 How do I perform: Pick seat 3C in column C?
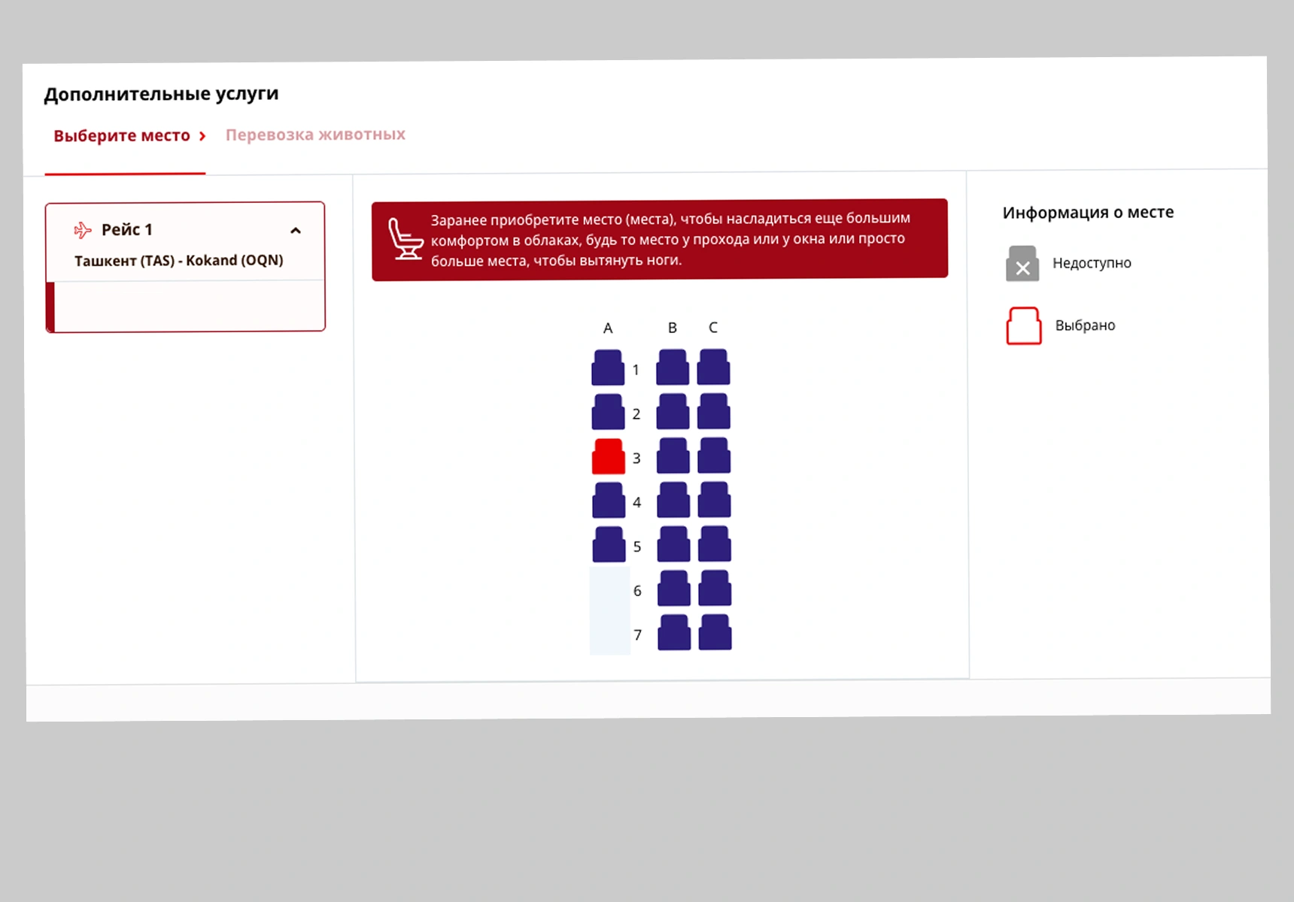(715, 456)
